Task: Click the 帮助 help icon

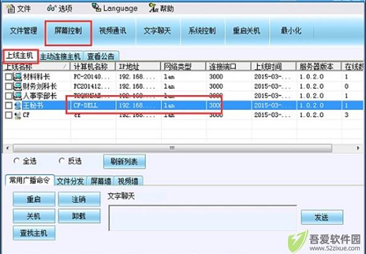Action: click(x=154, y=8)
